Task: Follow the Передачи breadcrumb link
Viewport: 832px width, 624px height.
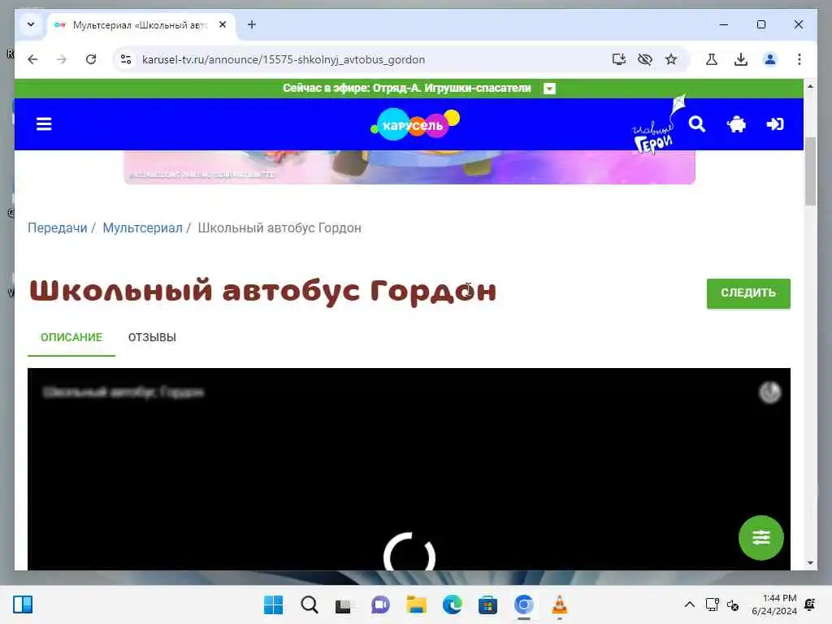Action: tap(58, 227)
